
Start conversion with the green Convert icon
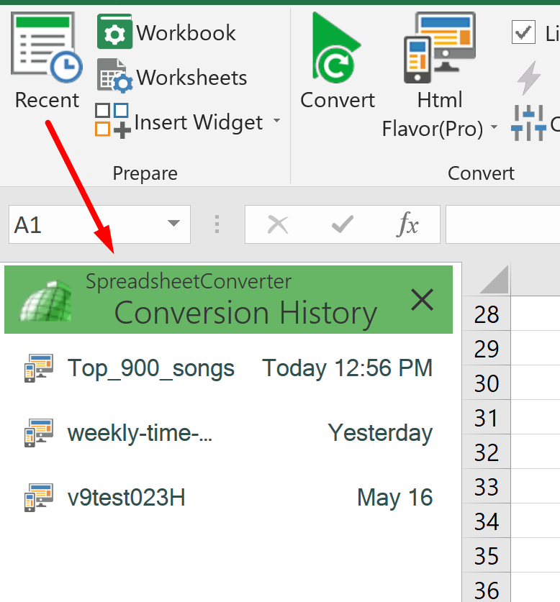point(335,47)
